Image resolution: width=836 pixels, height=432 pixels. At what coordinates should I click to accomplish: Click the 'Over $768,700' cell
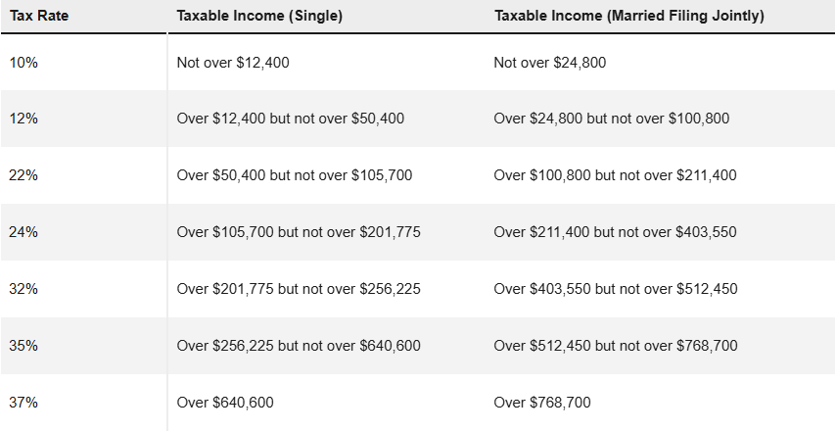coord(542,403)
